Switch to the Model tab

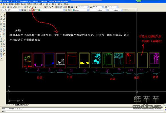(17, 105)
